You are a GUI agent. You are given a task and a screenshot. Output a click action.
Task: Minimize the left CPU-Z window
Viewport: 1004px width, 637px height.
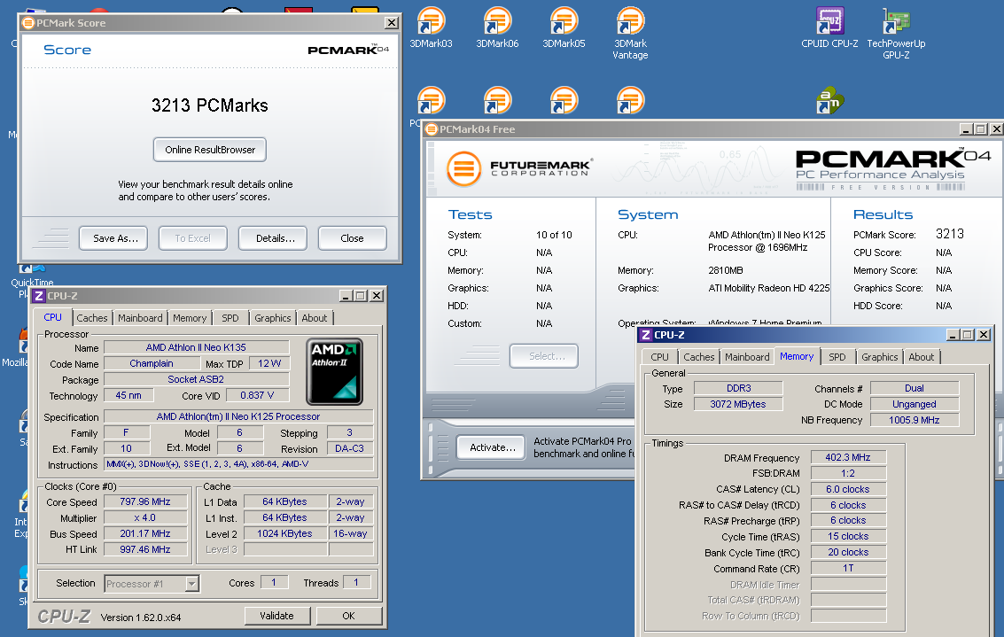click(x=346, y=296)
